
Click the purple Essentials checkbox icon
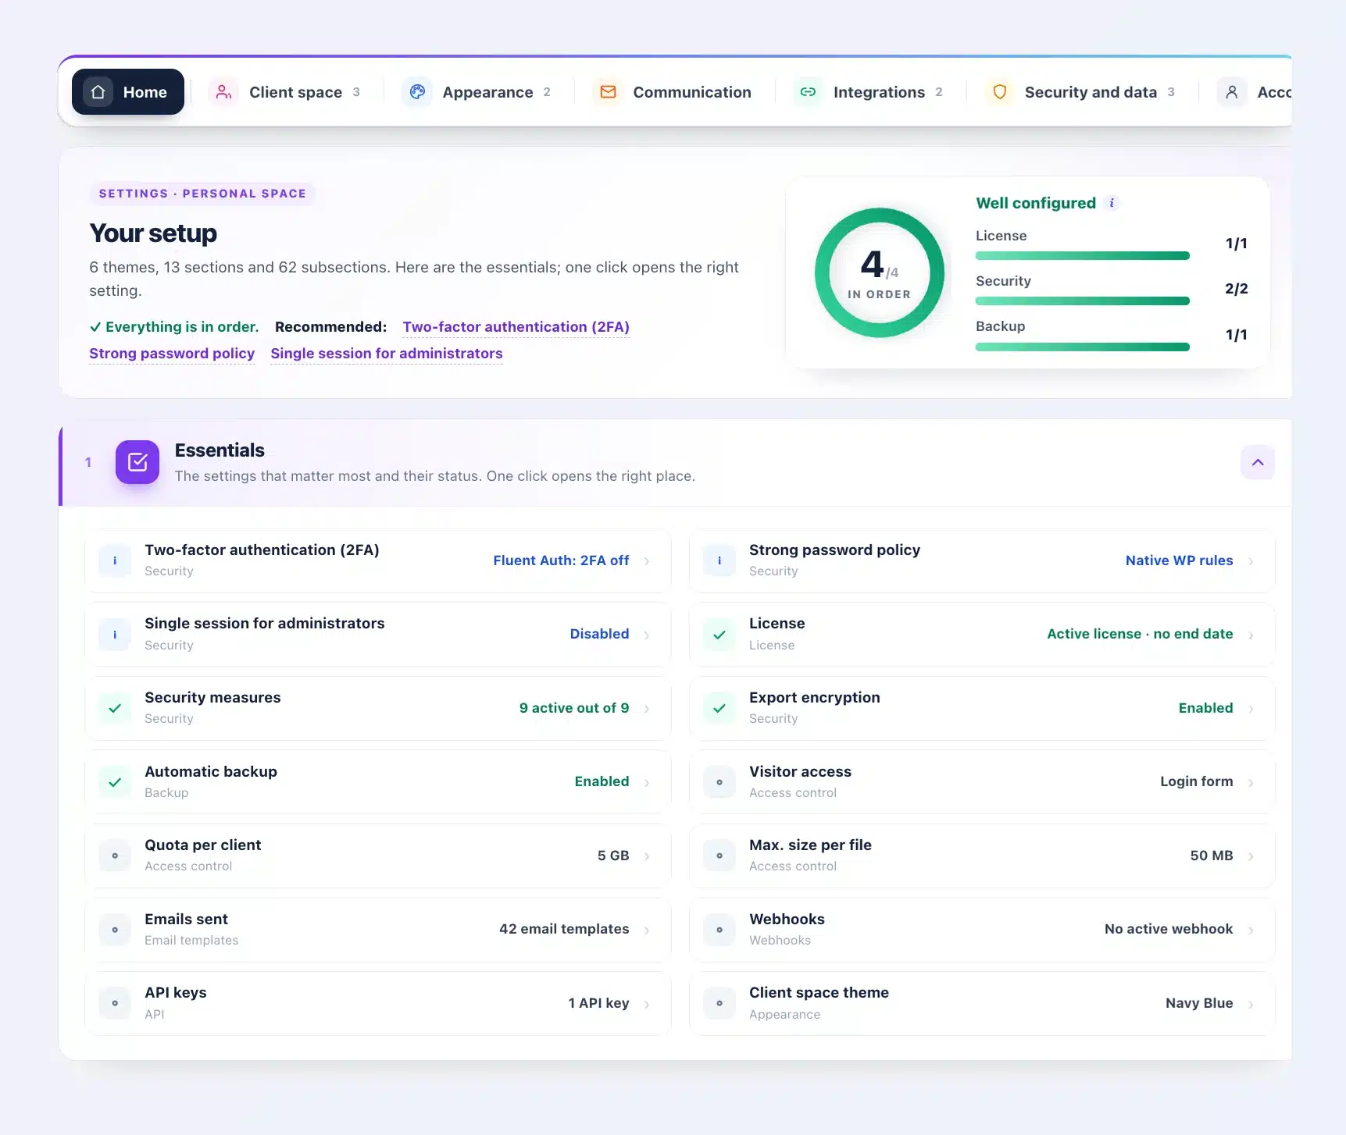pos(137,462)
